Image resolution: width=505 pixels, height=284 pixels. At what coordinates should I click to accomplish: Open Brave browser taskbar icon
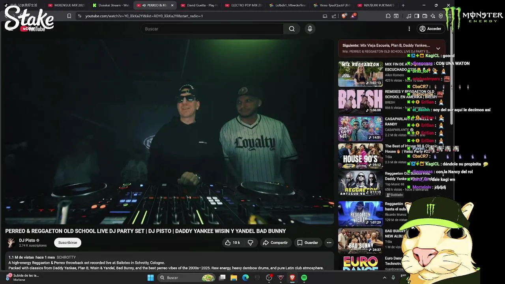pyautogui.click(x=292, y=278)
